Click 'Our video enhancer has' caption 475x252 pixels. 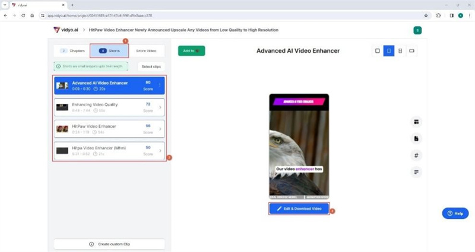(299, 169)
